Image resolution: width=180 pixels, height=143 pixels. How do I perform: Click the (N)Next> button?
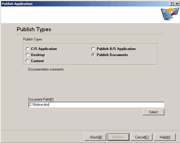118,137
